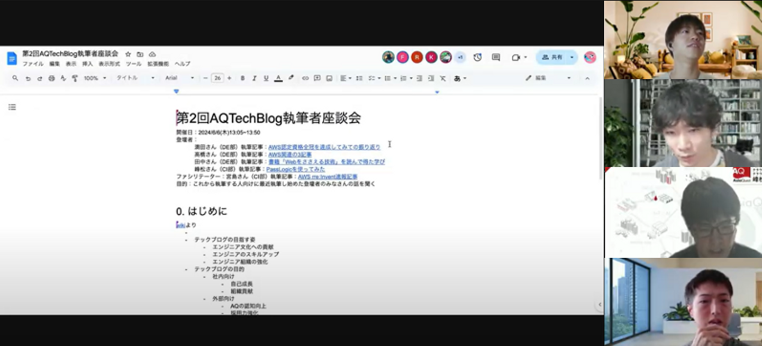This screenshot has width=762, height=346.
Task: Open the ツール menu
Action: coord(133,63)
